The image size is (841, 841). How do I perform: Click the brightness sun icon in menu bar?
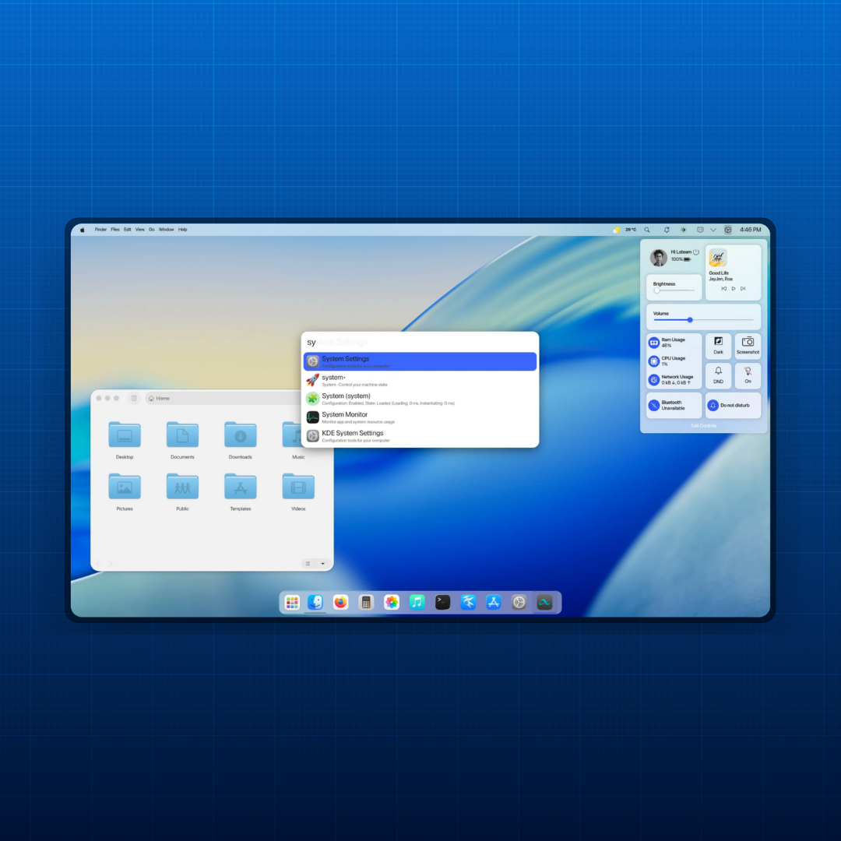[684, 230]
